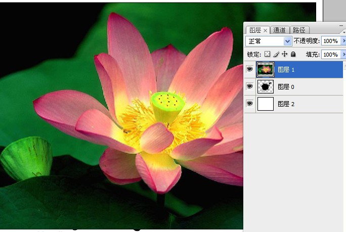346x232 pixels.
Task: Open the blend mode 正常 dropdown
Action: click(287, 41)
